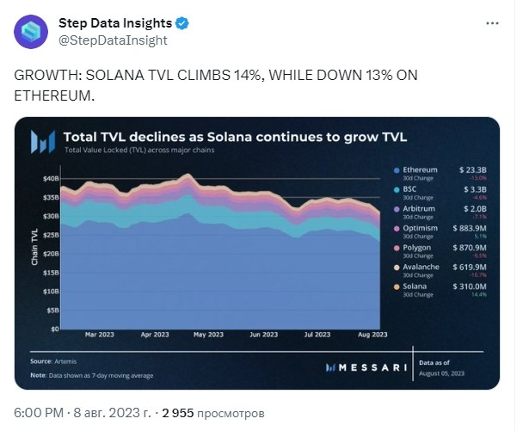This screenshot has height=431, width=517.
Task: Open the TVL chart image
Action: (x=257, y=253)
